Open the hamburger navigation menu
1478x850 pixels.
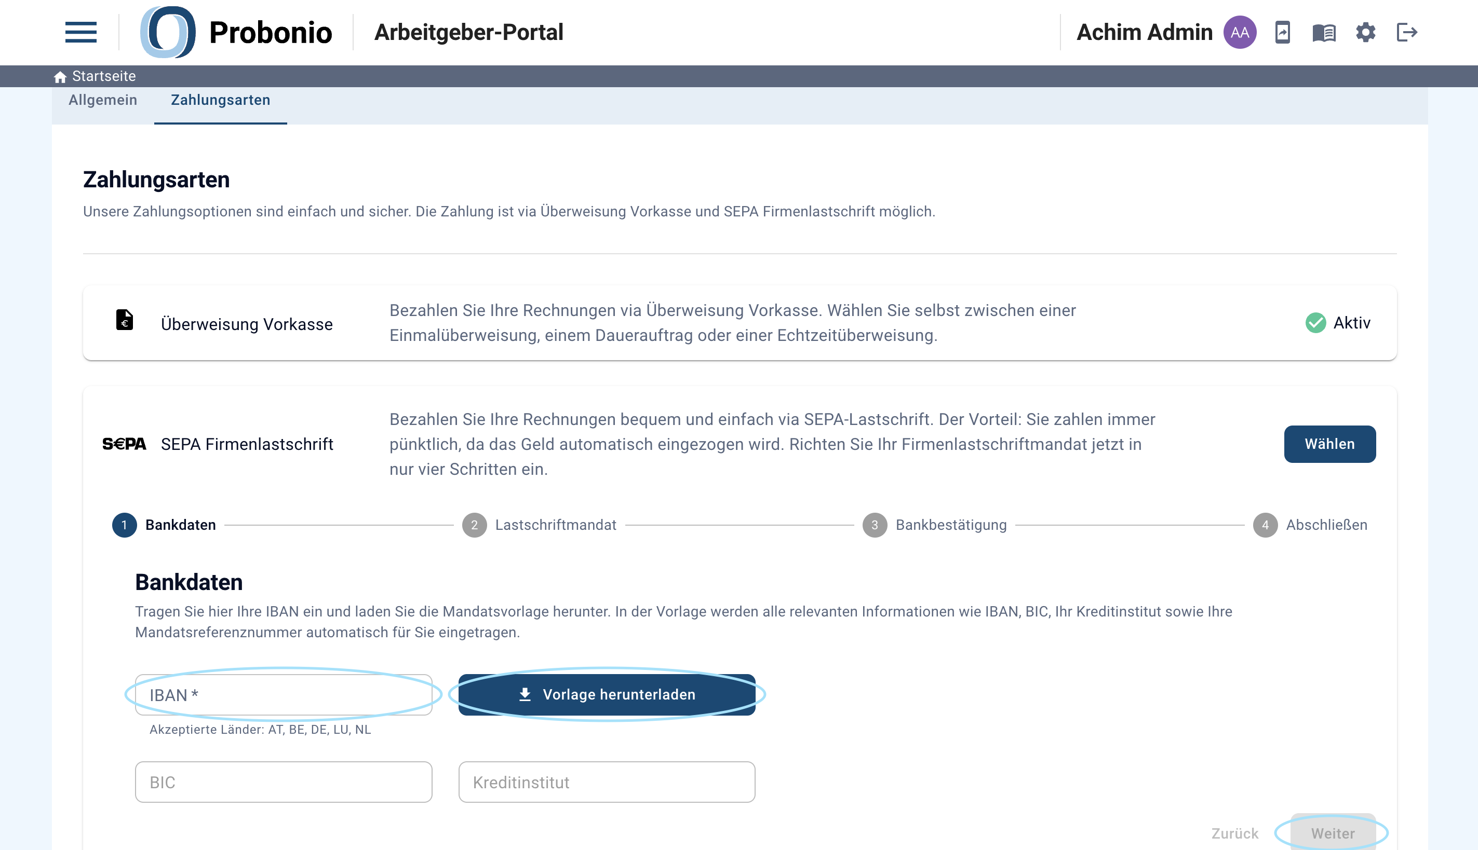click(x=80, y=32)
